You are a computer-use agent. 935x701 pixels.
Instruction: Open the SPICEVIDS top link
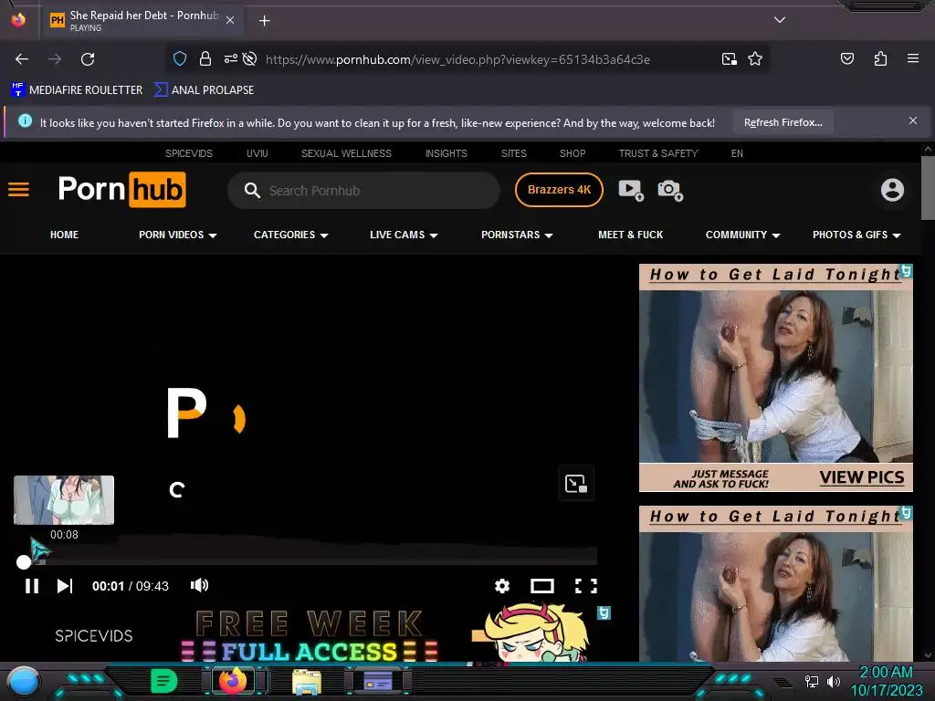click(x=188, y=153)
